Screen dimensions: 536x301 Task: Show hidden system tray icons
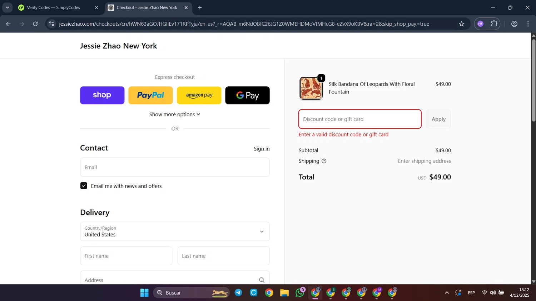[447, 293]
